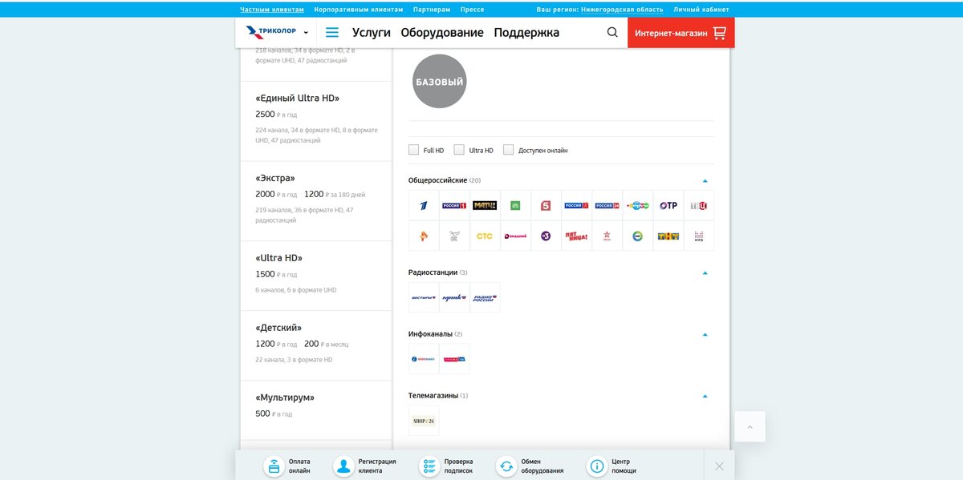Open the Россия 24 channel logo

[x=607, y=205]
